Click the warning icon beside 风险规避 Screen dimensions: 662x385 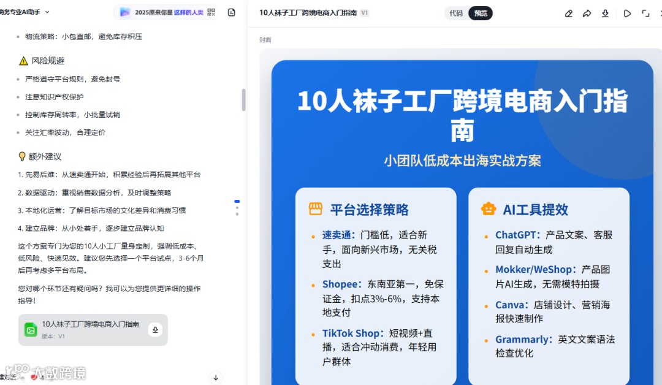(x=24, y=61)
